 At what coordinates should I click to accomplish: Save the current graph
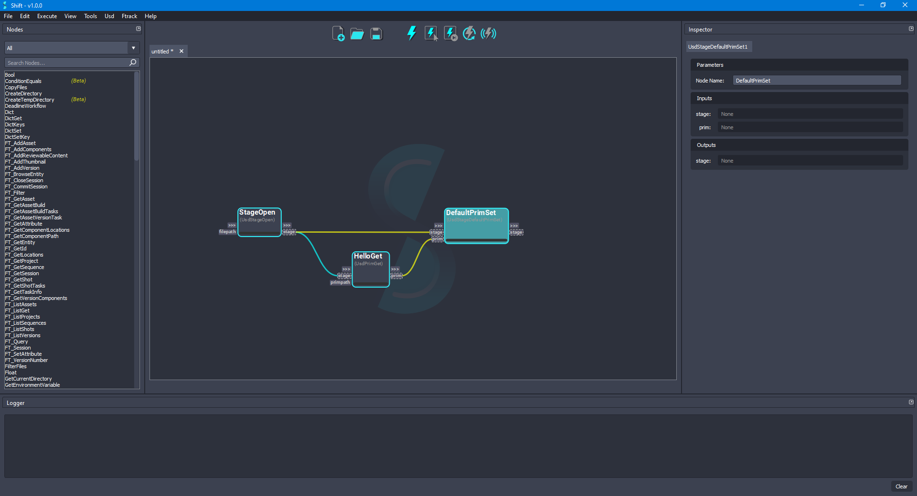tap(376, 33)
